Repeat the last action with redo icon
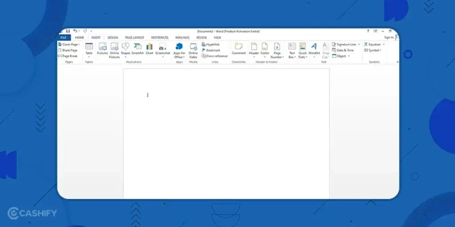The width and height of the screenshot is (455, 227). 85,31
